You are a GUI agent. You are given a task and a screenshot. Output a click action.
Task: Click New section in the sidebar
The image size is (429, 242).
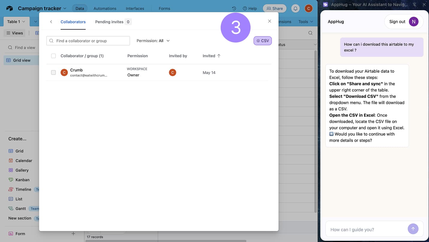[x=20, y=218]
